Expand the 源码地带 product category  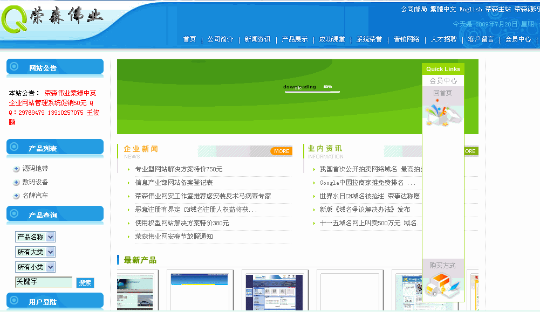(x=16, y=169)
